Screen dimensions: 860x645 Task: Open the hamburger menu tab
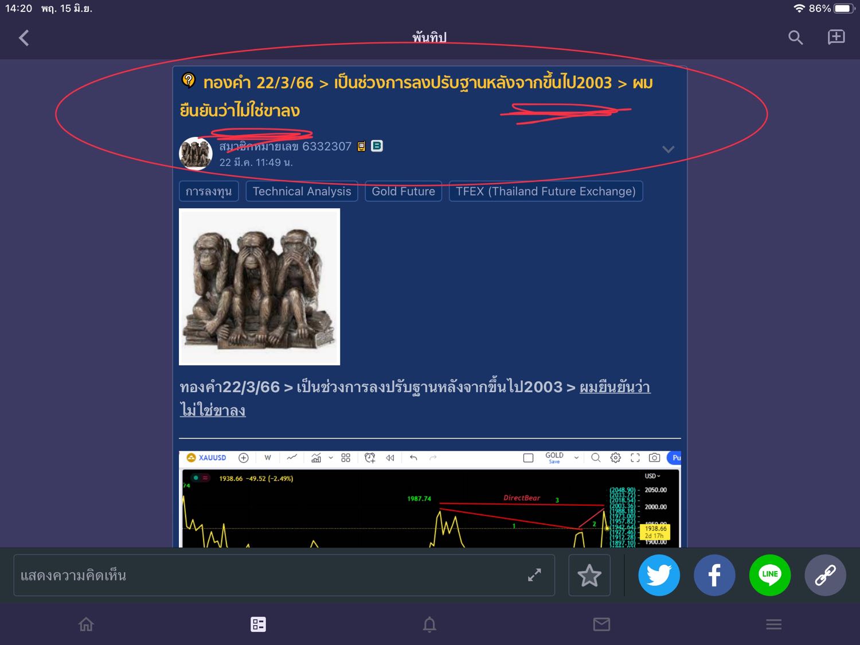[x=773, y=624]
